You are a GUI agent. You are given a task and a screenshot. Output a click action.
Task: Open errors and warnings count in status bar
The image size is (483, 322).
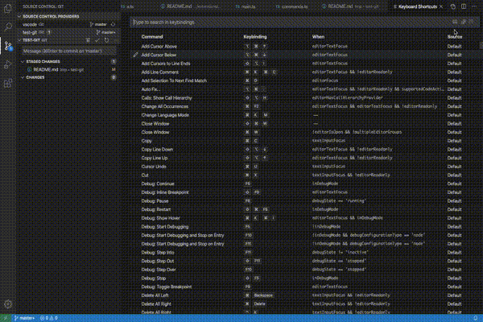point(48,318)
